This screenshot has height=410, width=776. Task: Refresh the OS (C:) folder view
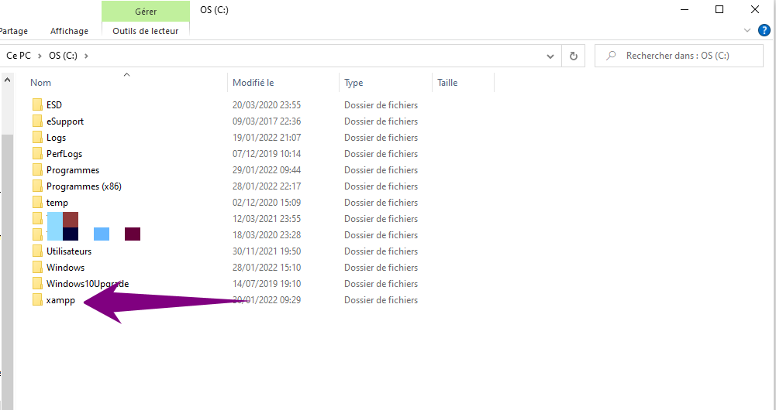[x=574, y=56]
